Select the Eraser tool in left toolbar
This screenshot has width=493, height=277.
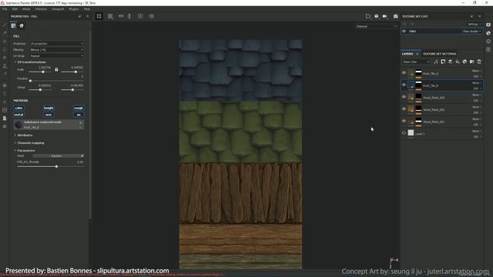(x=5, y=33)
